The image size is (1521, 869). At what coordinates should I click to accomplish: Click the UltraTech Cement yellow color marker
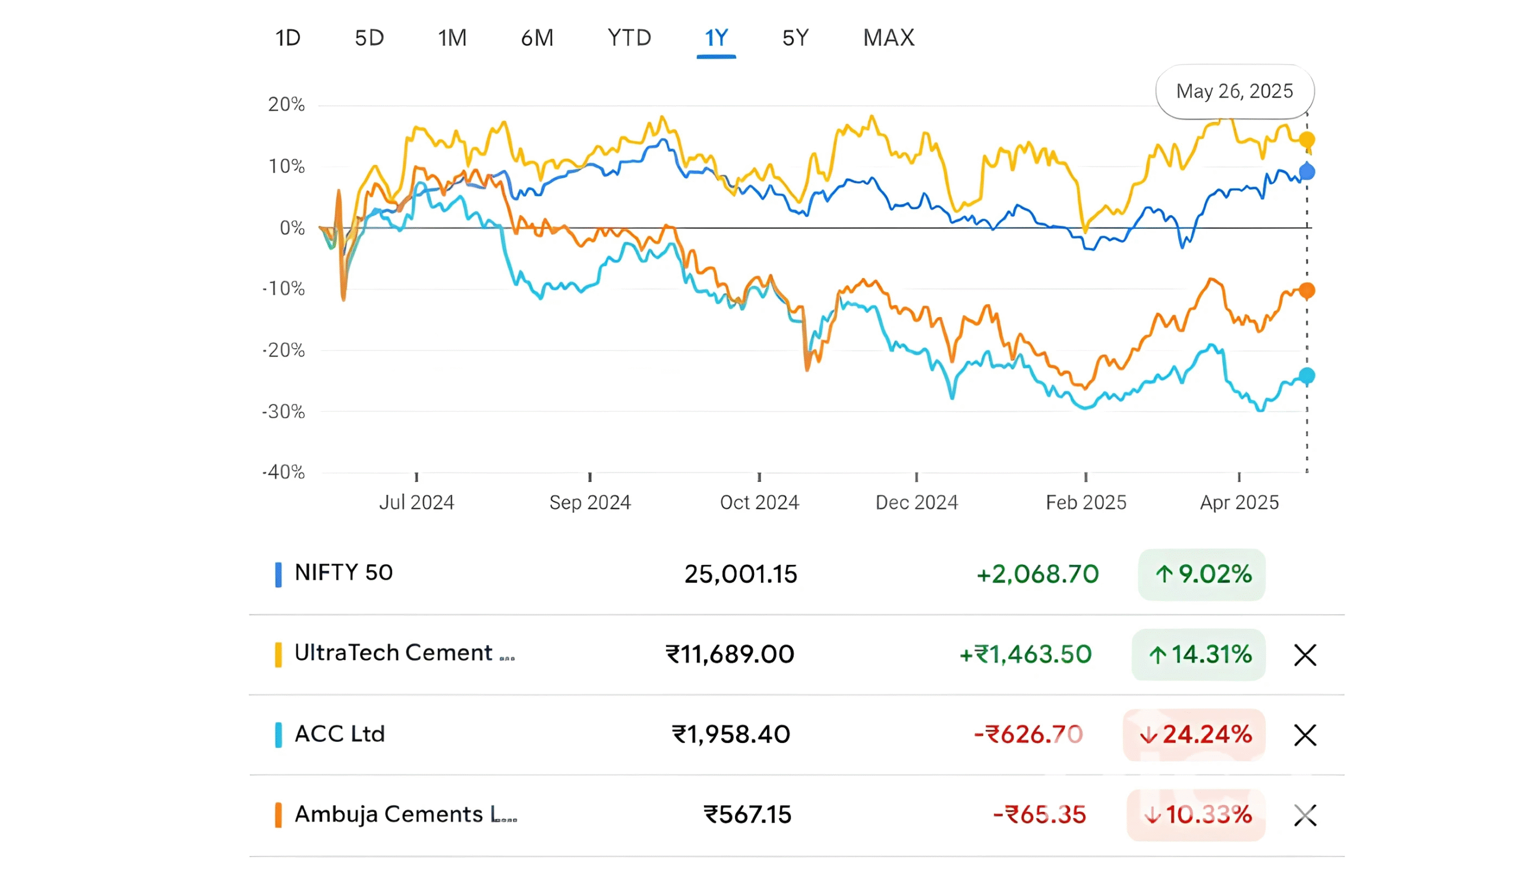(278, 655)
